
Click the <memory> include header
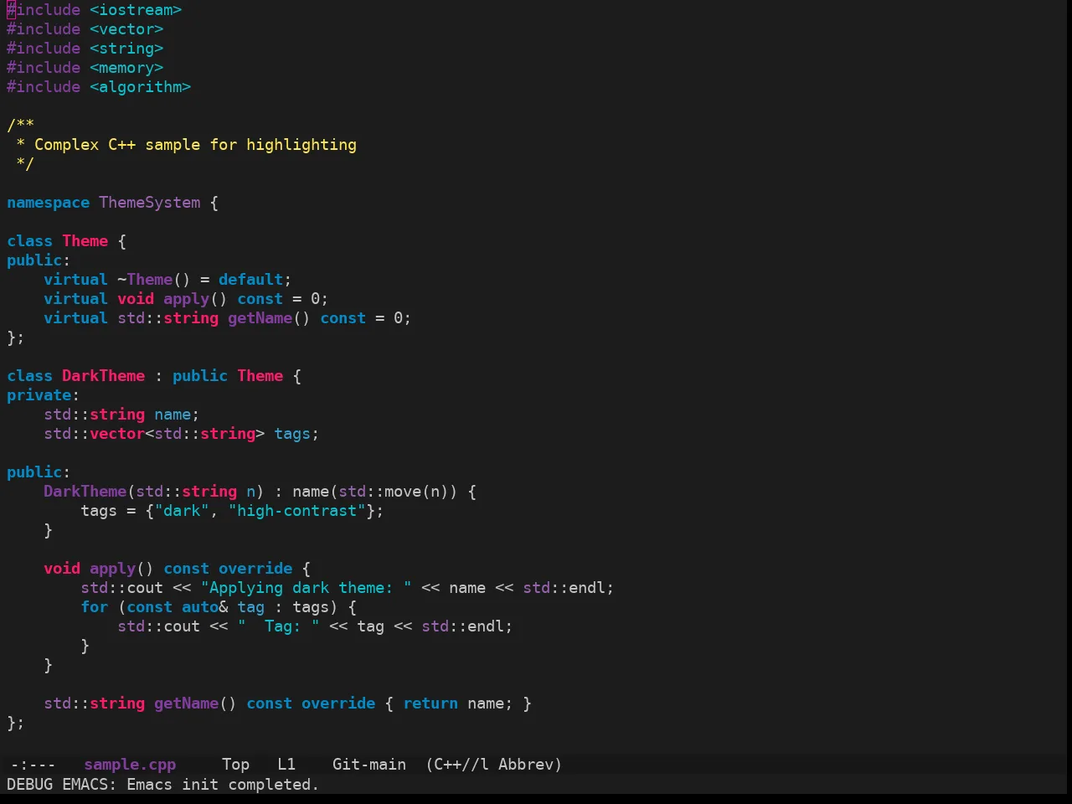tap(126, 68)
